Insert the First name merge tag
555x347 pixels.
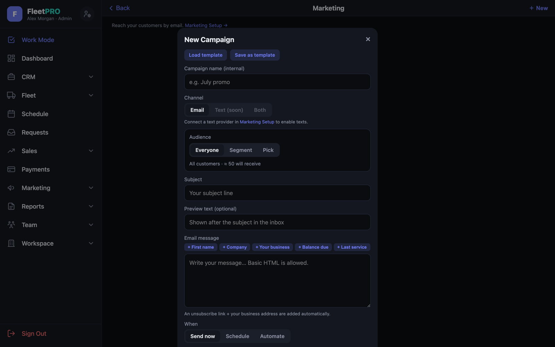201,247
